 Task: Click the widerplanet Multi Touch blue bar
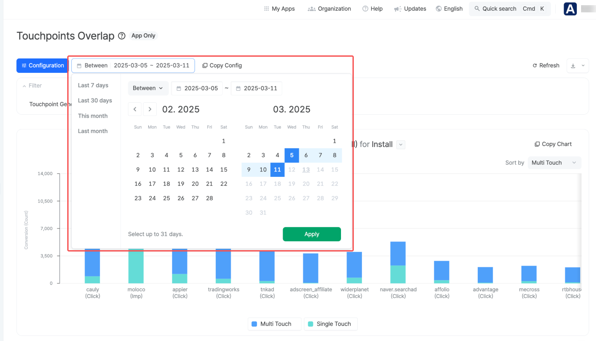354,265
